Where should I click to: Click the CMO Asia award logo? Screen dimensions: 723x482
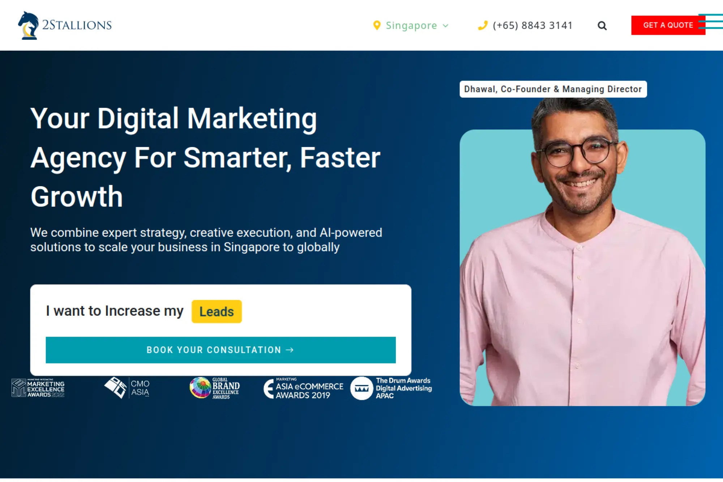(127, 388)
